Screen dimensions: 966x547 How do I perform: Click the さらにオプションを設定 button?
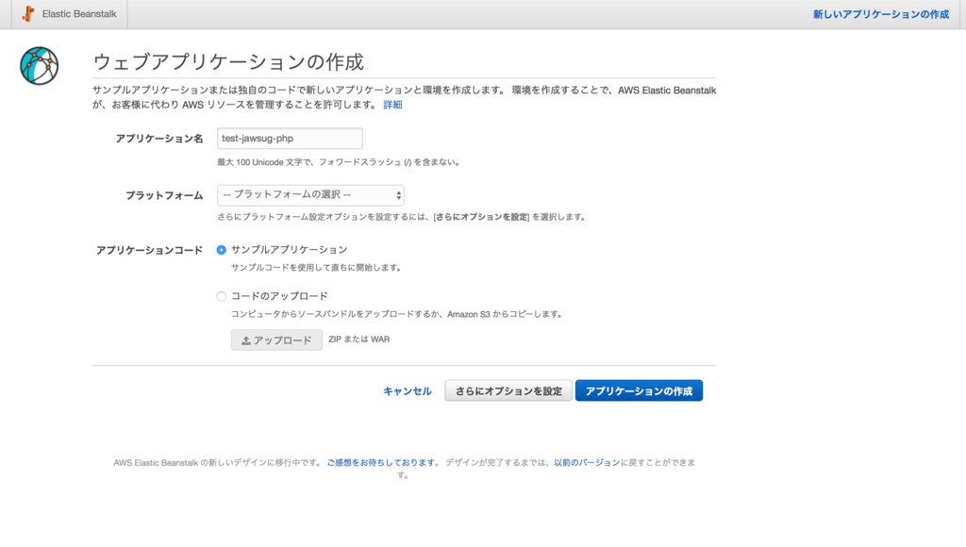(x=508, y=391)
